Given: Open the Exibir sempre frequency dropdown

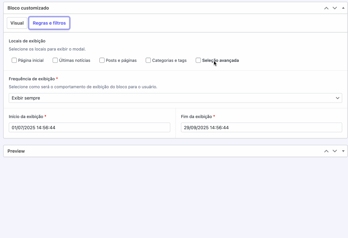Looking at the screenshot, I should click(x=175, y=98).
